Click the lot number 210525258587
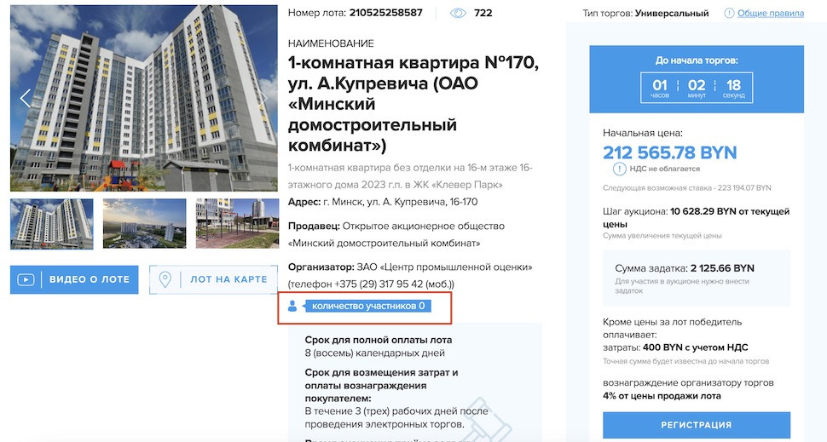Viewport: 827px width, 442px height. coord(385,13)
